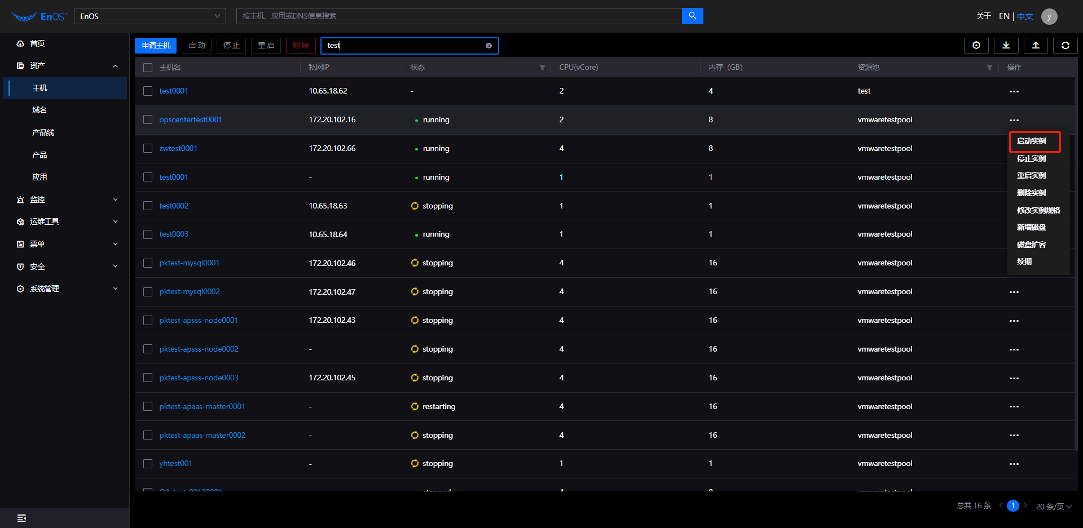1083x528 pixels.
Task: Open actions menu for pktest-apsss-node0001
Action: (x=1014, y=321)
